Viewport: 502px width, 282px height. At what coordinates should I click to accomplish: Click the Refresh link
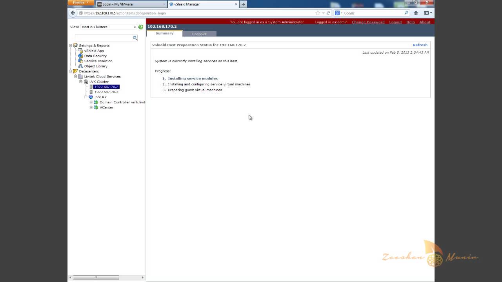420,45
